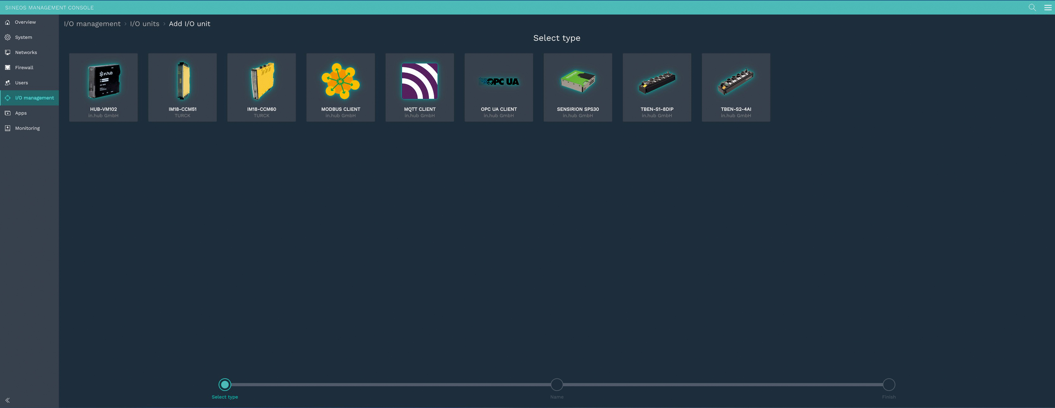Open the Firewall sidebar item
Viewport: 1055px width, 408px height.
coord(24,68)
